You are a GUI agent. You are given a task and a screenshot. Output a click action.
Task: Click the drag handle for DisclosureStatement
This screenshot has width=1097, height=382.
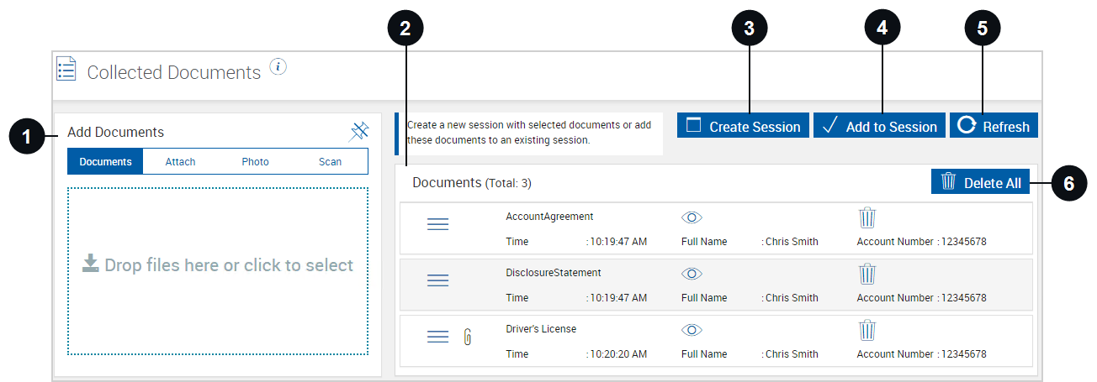[x=437, y=280]
